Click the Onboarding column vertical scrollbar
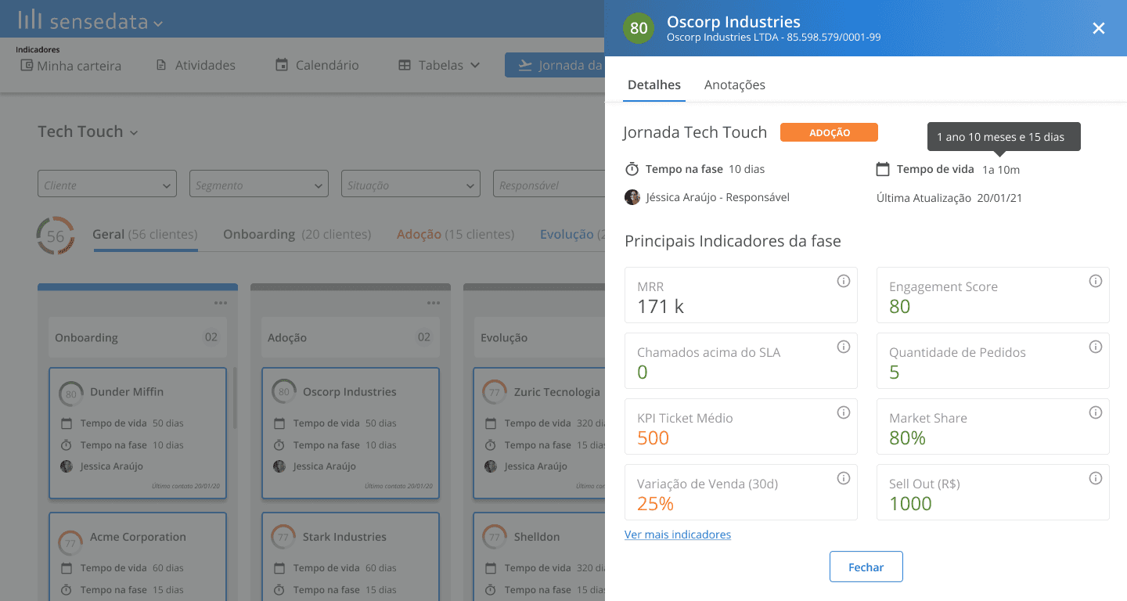The width and height of the screenshot is (1127, 601). pyautogui.click(x=234, y=399)
